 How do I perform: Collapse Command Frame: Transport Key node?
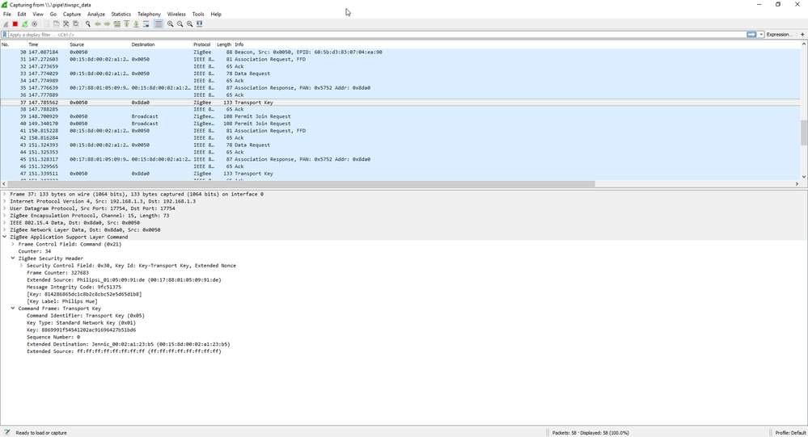click(x=13, y=309)
